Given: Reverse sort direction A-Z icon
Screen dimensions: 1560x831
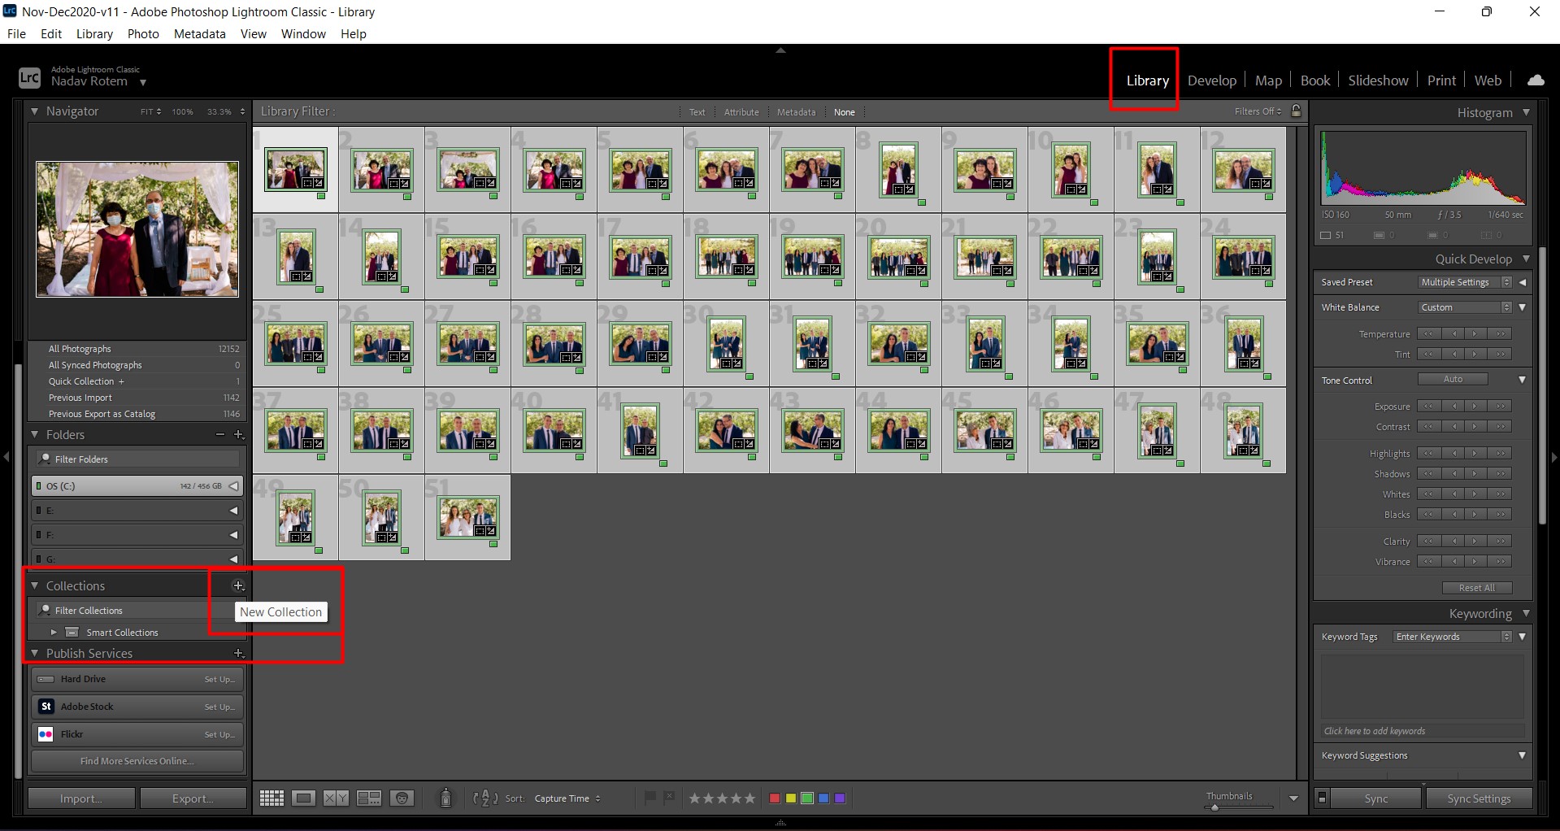Looking at the screenshot, I should point(485,798).
